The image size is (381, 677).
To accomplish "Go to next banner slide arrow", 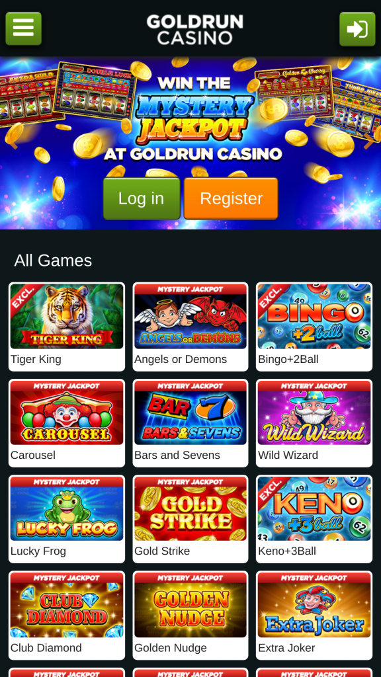I will click(x=369, y=142).
